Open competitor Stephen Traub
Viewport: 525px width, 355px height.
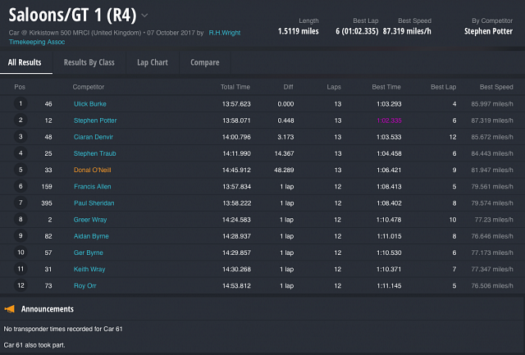[x=95, y=153]
